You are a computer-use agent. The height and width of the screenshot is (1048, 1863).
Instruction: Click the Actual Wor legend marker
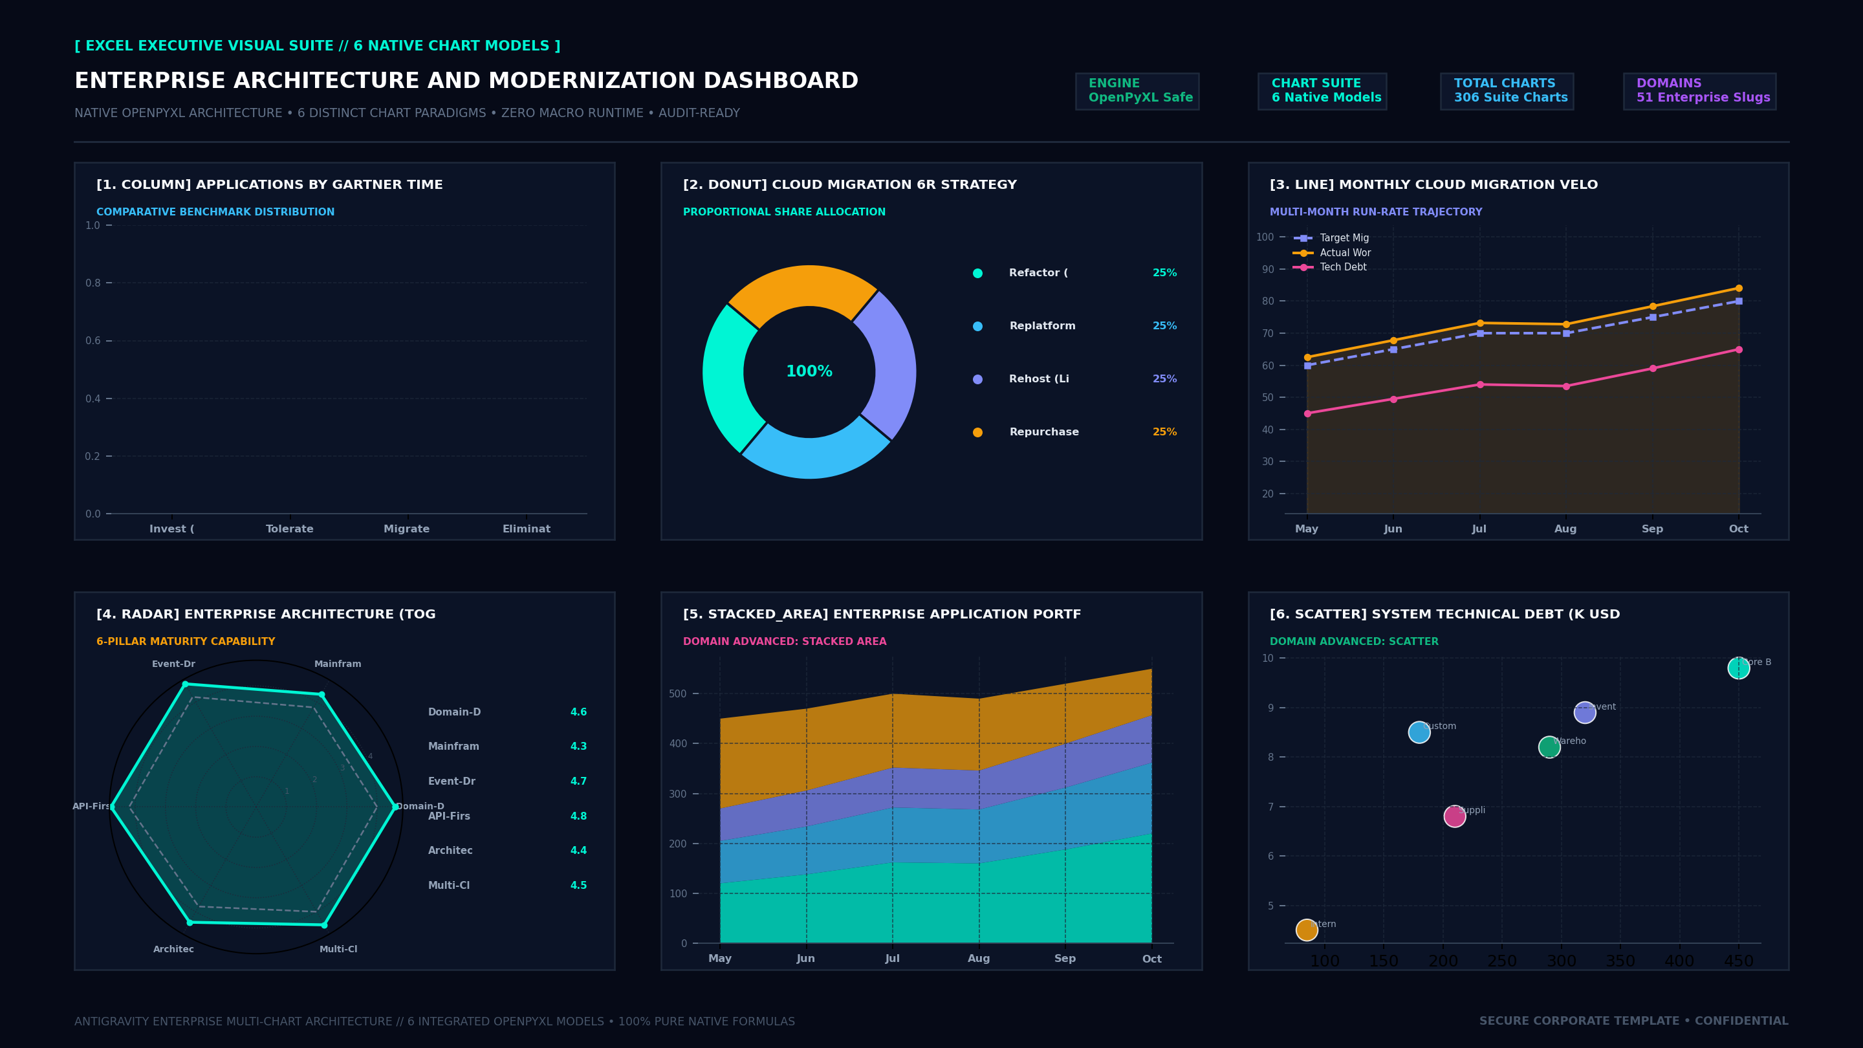click(1303, 253)
